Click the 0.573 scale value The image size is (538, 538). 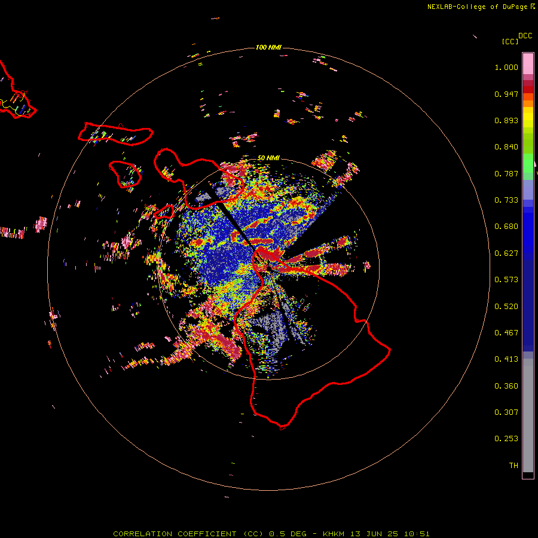click(x=506, y=280)
